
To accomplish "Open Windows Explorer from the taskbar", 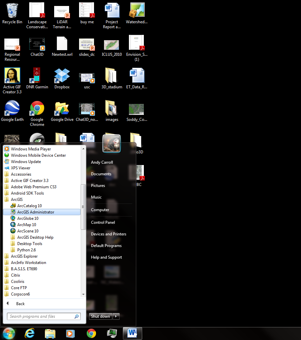I will [x=50, y=333].
